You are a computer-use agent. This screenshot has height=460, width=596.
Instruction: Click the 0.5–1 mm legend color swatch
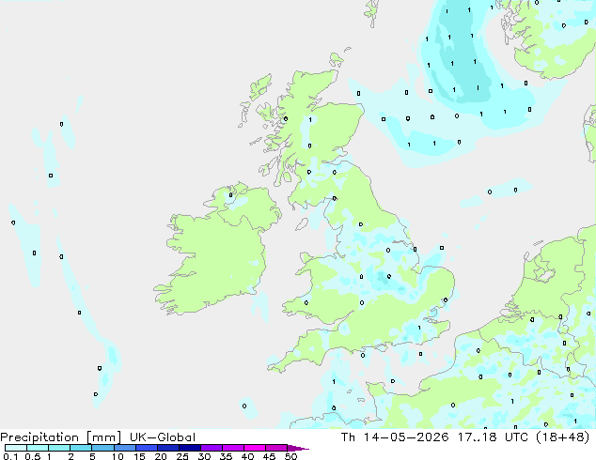[38, 448]
